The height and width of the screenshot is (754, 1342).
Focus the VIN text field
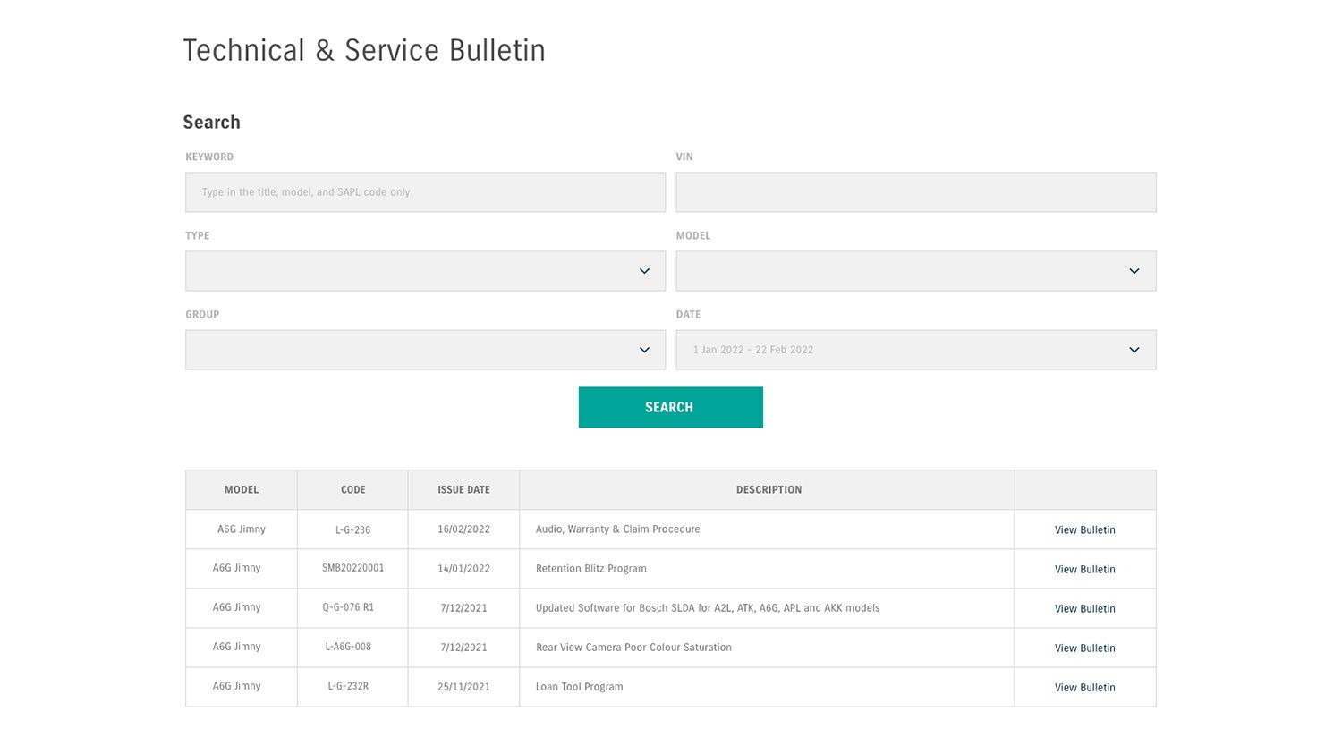click(x=915, y=192)
